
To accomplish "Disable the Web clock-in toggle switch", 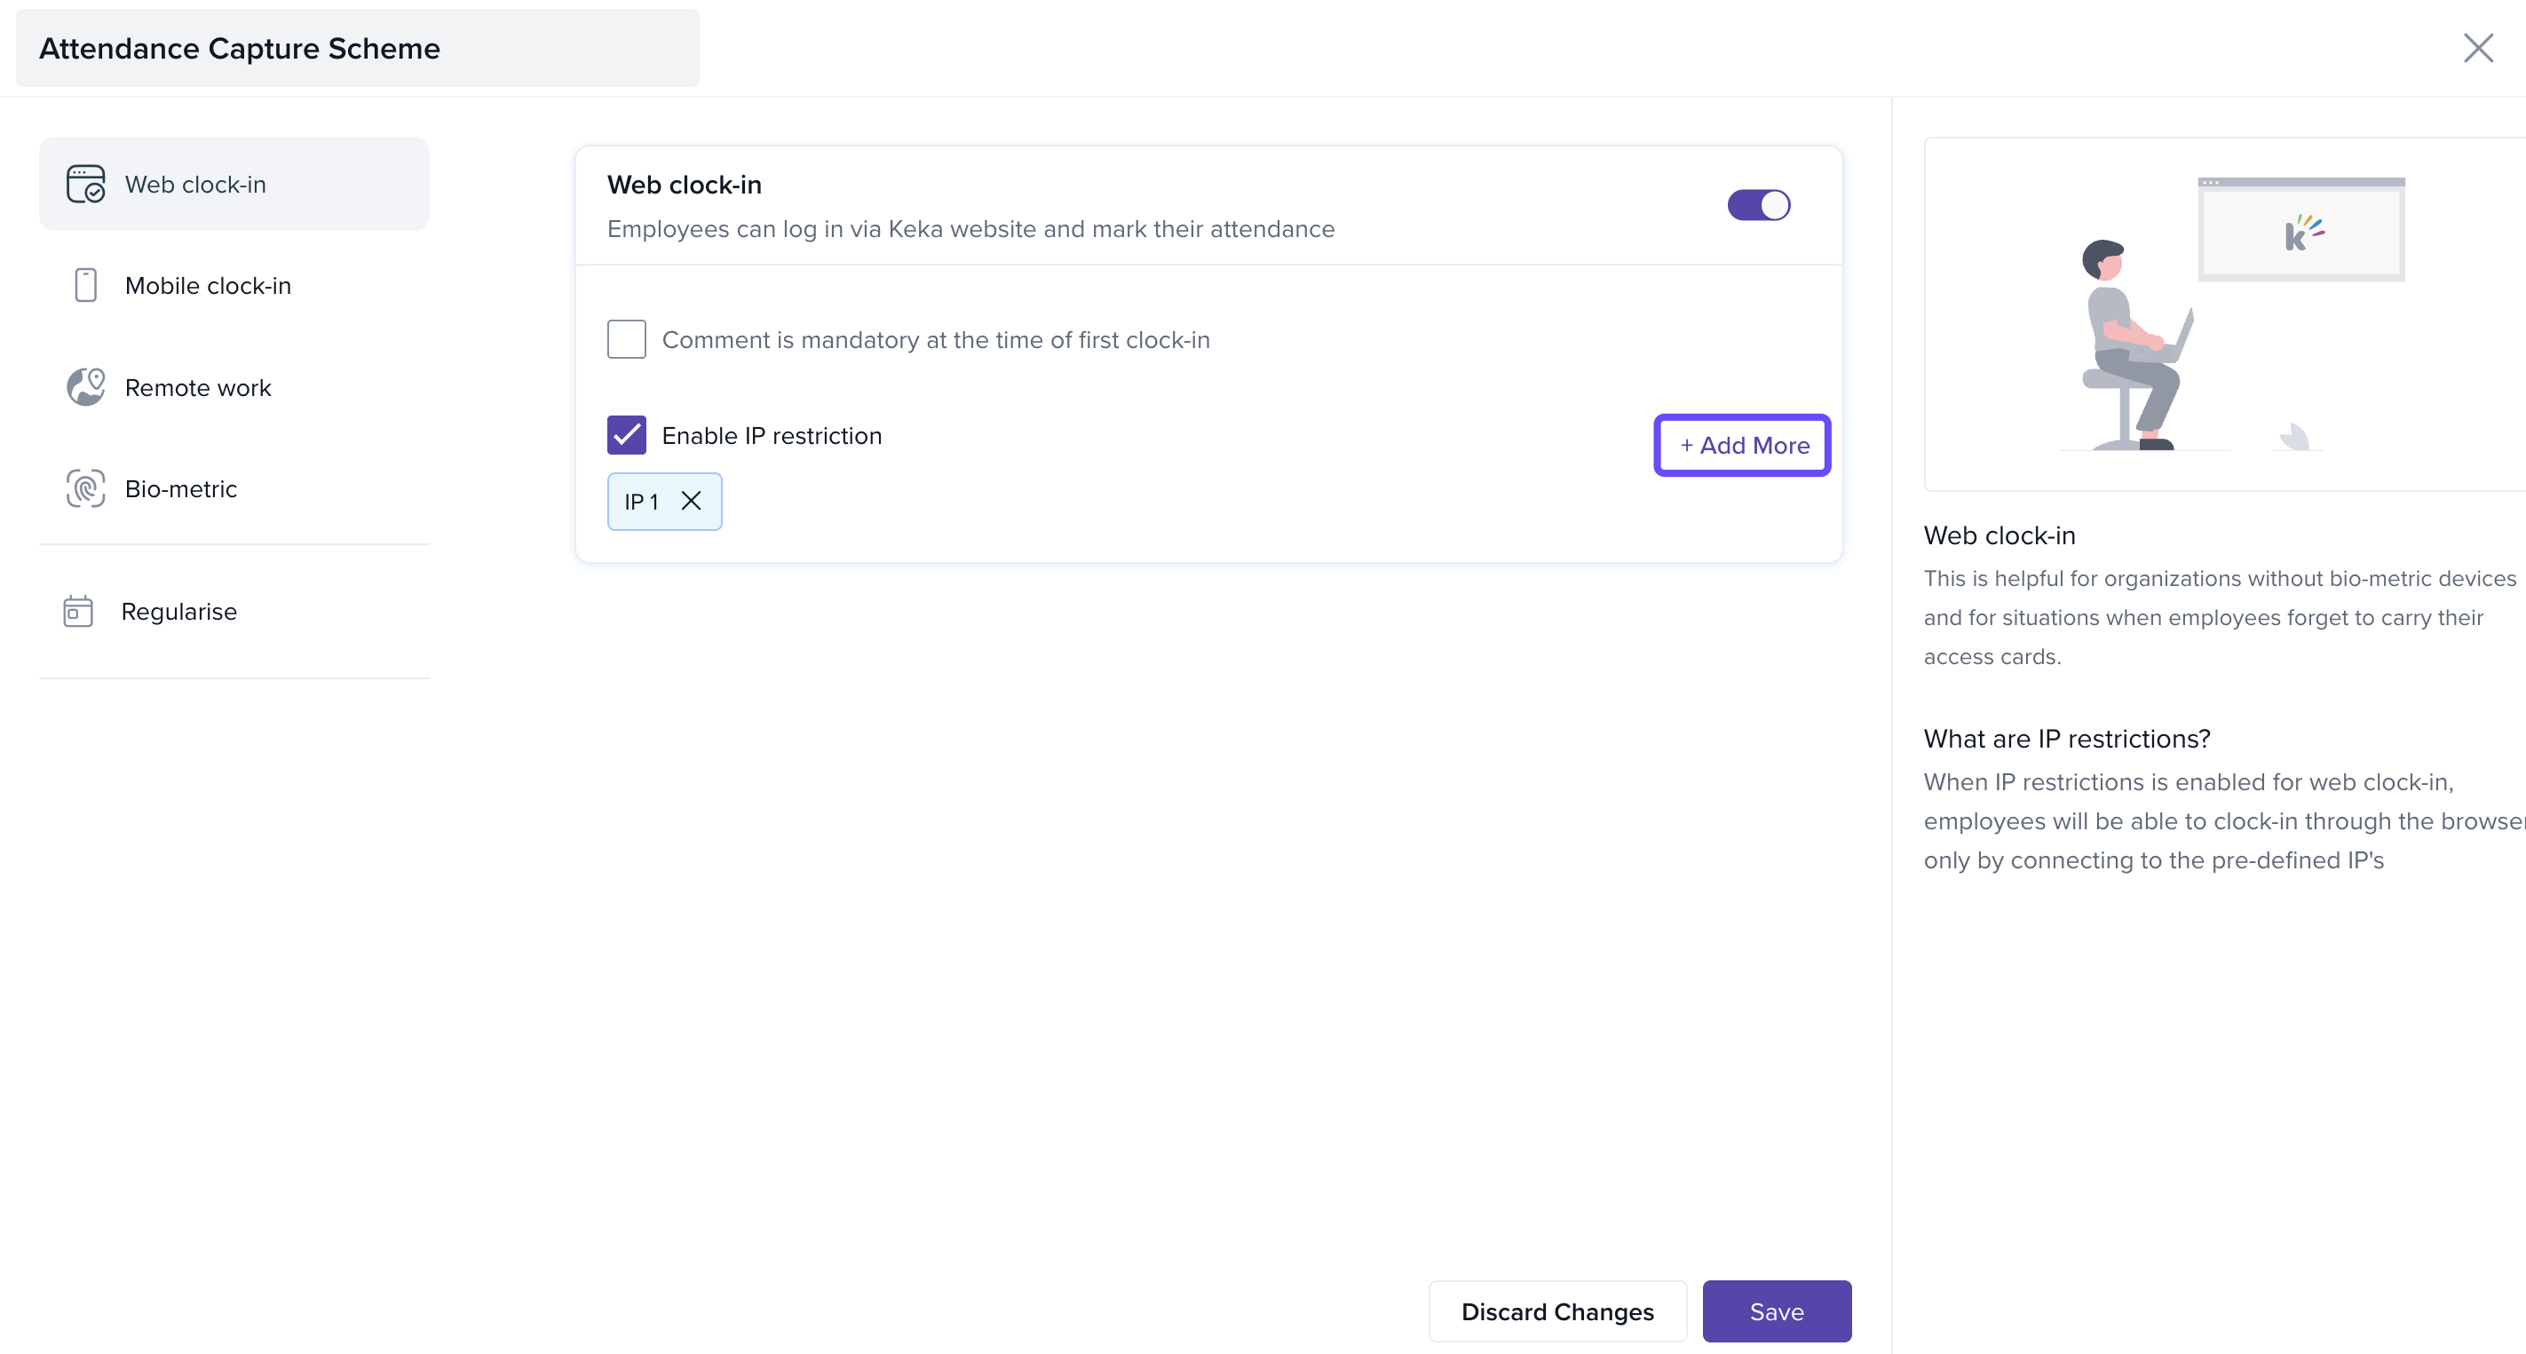I will [x=1758, y=205].
